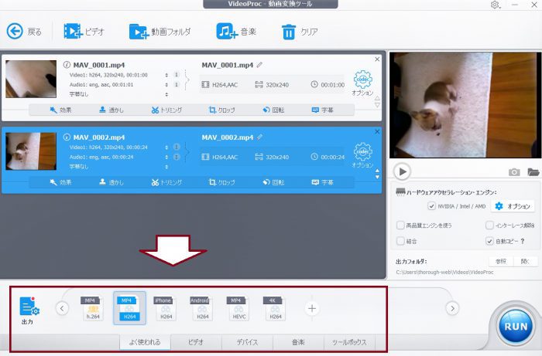Rename output MAV_0001.mp4 with pencil icon
Screen dimensions: 542x356
click(x=259, y=64)
